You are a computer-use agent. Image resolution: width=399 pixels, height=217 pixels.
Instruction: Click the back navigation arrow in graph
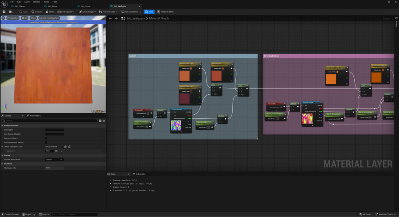(x=110, y=19)
